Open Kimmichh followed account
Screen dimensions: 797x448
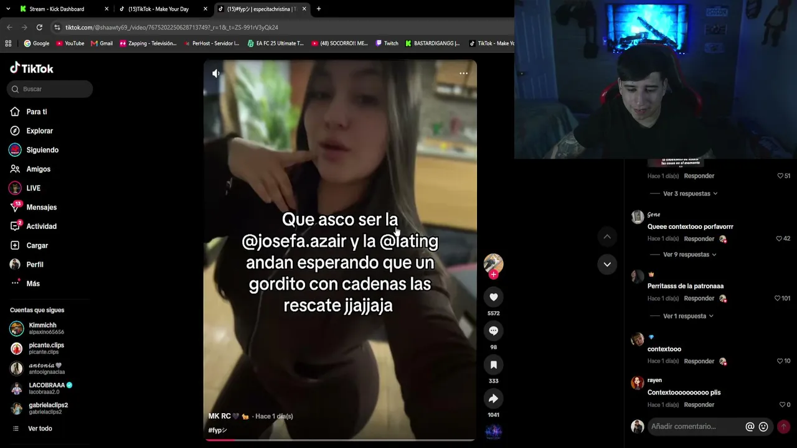[42, 329]
